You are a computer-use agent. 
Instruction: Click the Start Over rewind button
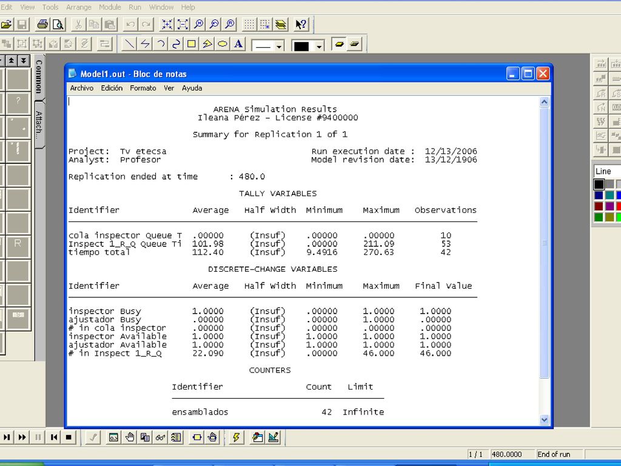pos(53,437)
